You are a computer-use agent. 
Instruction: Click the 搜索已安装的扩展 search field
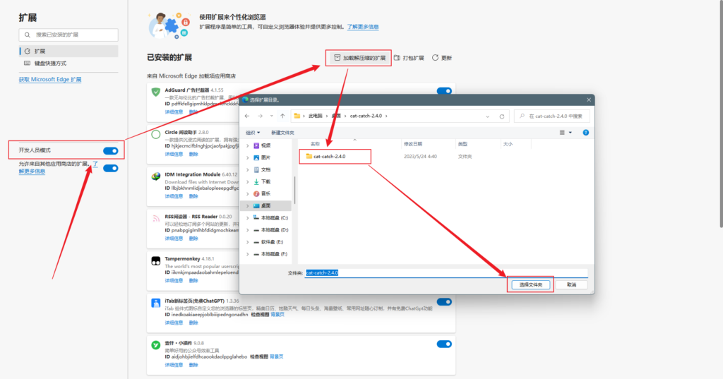[68, 35]
